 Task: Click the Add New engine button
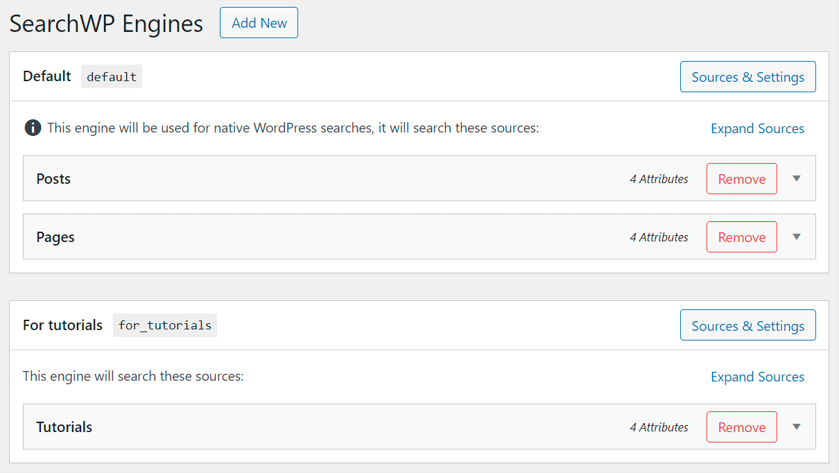(x=259, y=22)
